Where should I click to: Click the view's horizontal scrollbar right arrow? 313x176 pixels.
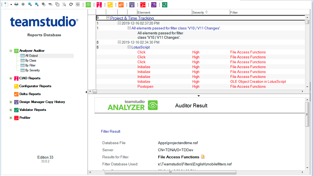(x=302, y=91)
